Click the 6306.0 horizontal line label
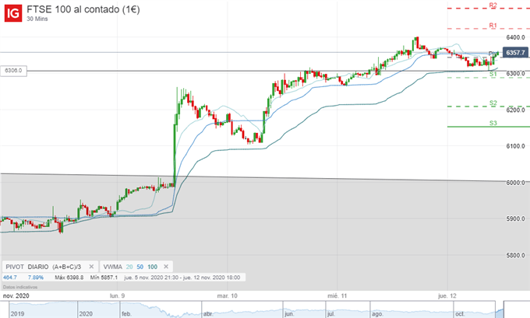The image size is (530, 318). pyautogui.click(x=13, y=71)
